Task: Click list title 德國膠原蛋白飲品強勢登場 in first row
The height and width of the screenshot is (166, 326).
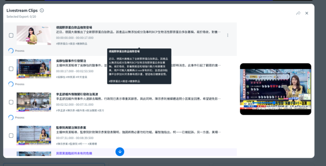Action: [x=74, y=28]
